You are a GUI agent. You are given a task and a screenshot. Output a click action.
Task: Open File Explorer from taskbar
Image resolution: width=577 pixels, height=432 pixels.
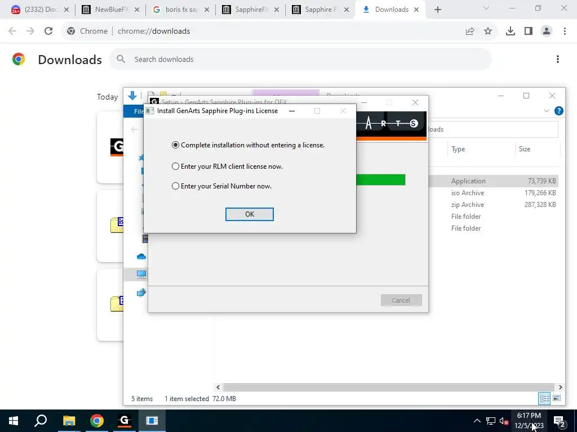69,421
